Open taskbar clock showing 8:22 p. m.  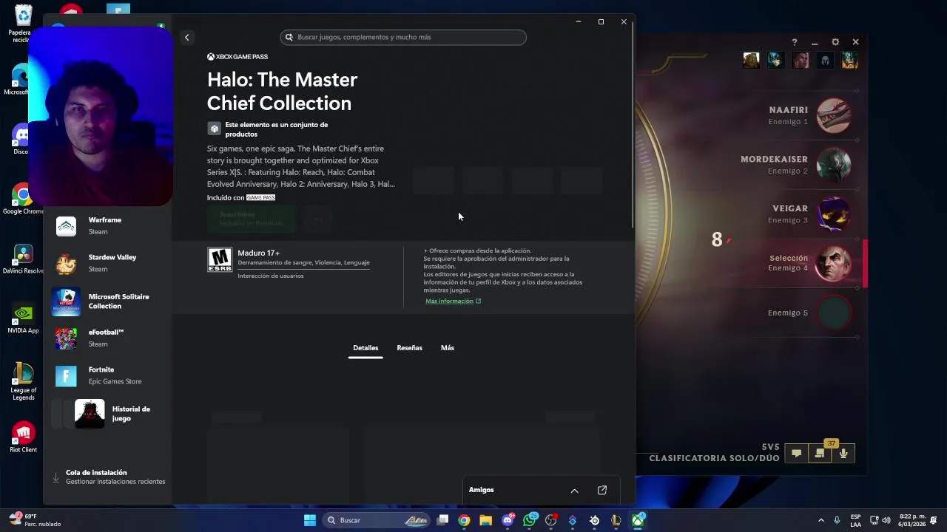[x=912, y=520]
